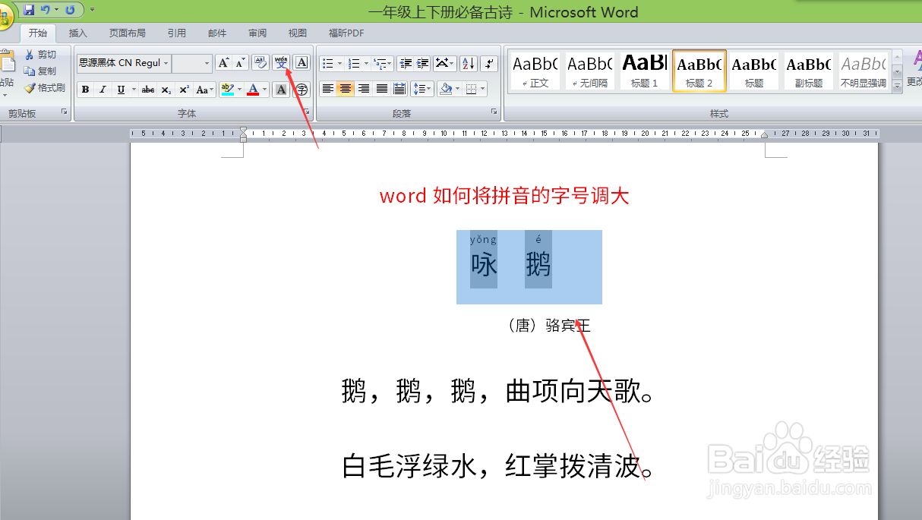Select Center alignment
Image resolution: width=922 pixels, height=520 pixels.
click(346, 89)
